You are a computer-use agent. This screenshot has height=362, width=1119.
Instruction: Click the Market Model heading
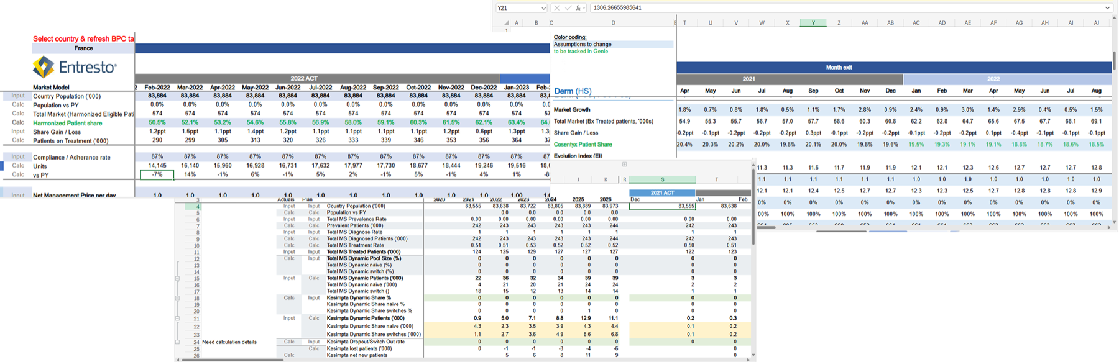(51, 88)
